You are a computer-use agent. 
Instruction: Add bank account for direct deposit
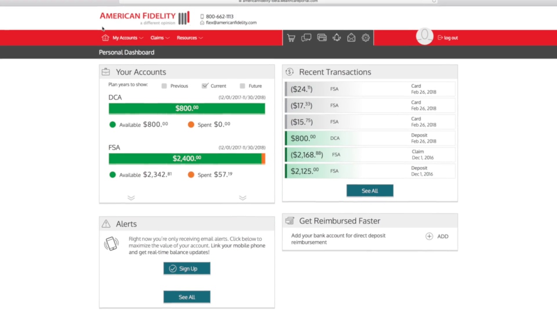click(x=437, y=236)
